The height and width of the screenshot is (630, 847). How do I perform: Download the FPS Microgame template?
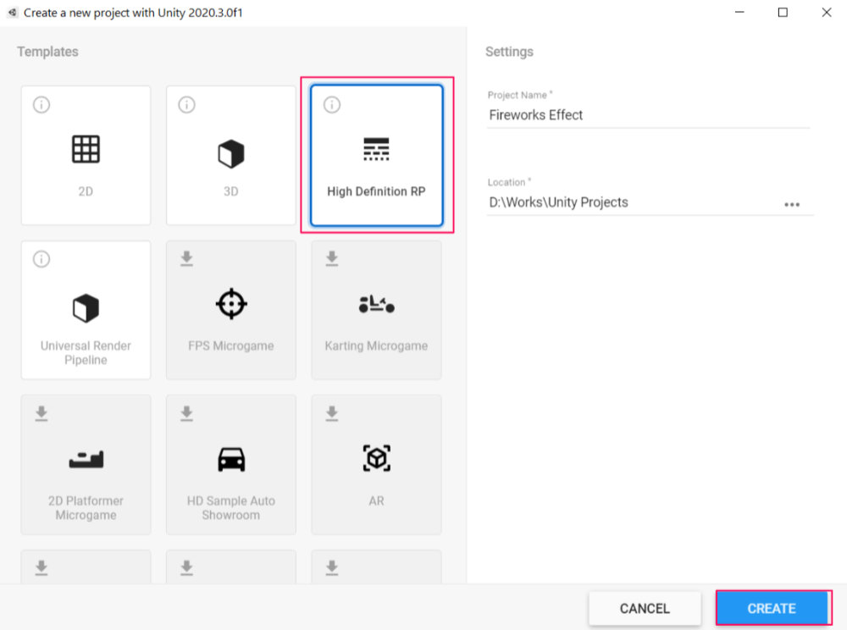pos(186,258)
